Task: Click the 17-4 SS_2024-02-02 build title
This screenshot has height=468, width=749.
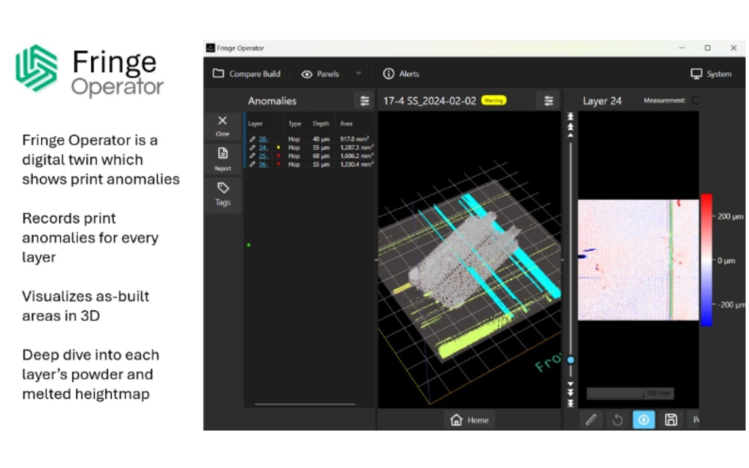Action: [x=429, y=101]
